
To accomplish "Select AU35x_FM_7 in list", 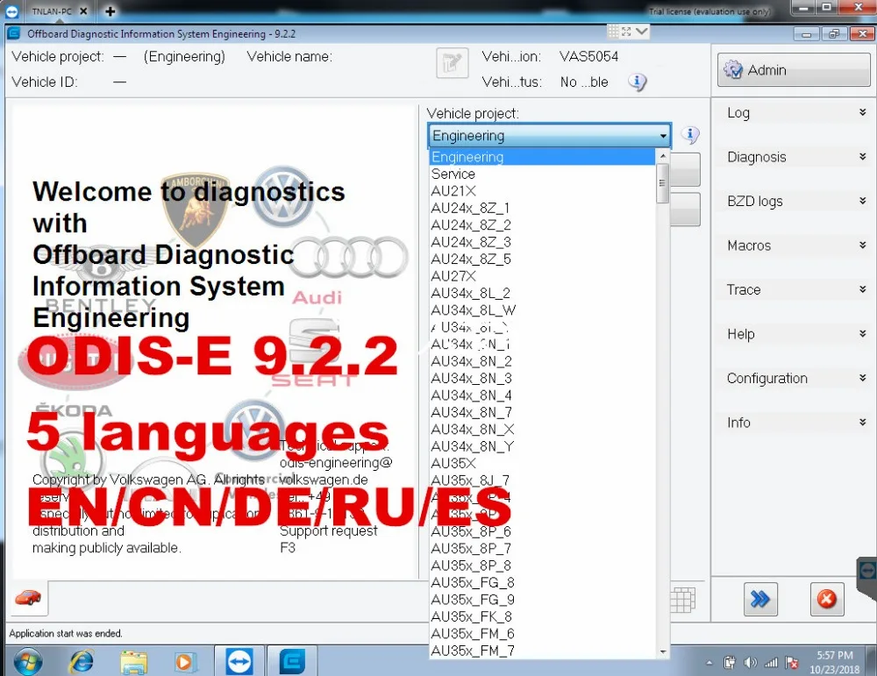I will [x=542, y=651].
